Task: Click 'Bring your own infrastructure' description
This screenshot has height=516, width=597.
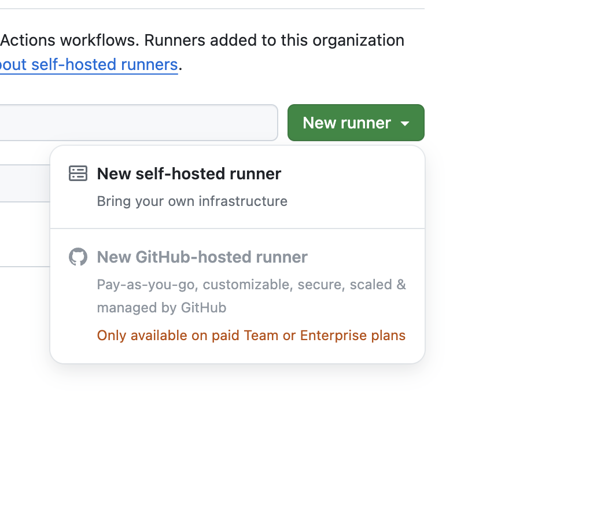Action: [192, 201]
